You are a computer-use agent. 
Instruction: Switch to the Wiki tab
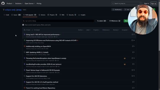click(62, 15)
